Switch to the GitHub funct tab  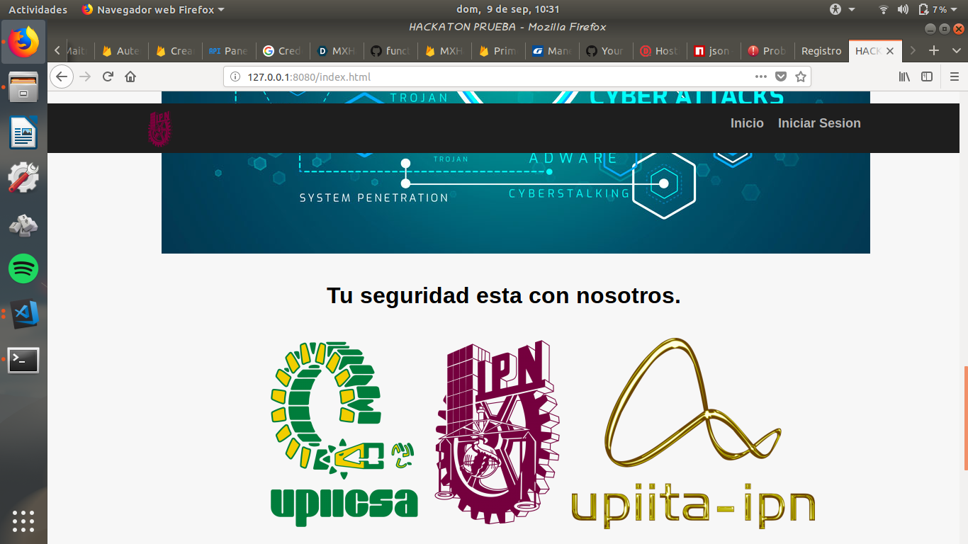click(x=390, y=51)
